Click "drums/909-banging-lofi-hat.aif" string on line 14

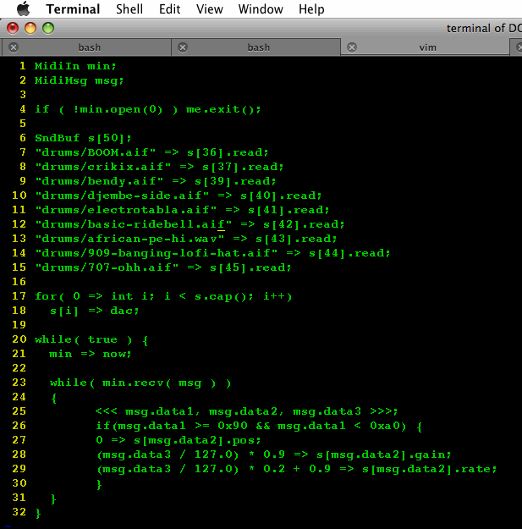pos(157,253)
